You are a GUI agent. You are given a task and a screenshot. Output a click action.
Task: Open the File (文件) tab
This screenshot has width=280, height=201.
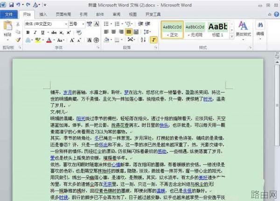tap(9, 14)
